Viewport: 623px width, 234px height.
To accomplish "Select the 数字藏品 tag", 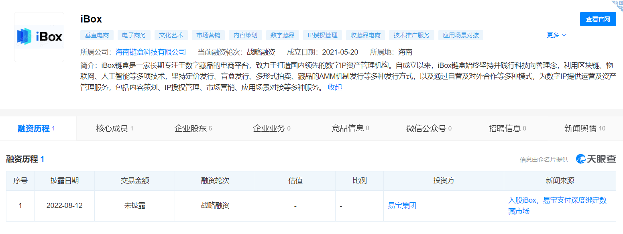I will coord(282,35).
